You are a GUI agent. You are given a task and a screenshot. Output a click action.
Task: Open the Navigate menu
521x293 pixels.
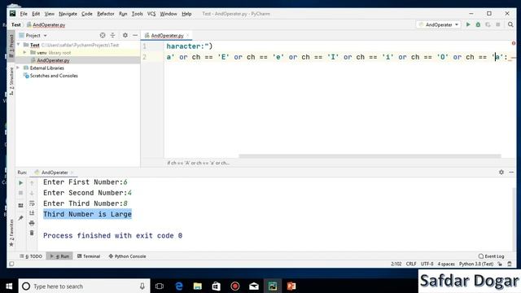tap(68, 14)
